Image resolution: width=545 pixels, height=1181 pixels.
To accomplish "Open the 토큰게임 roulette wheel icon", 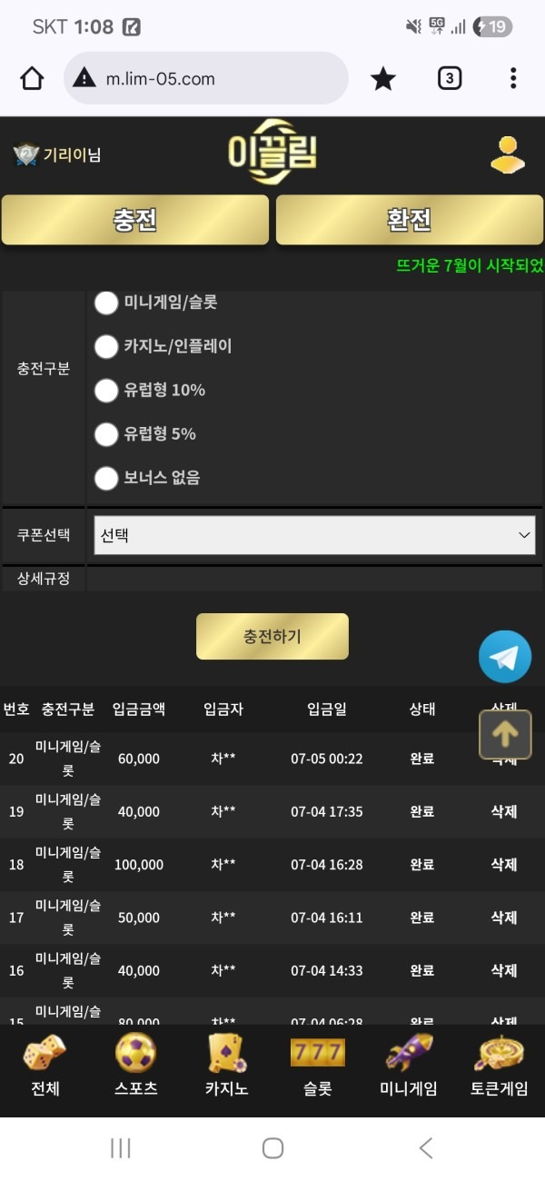I will [x=498, y=1056].
